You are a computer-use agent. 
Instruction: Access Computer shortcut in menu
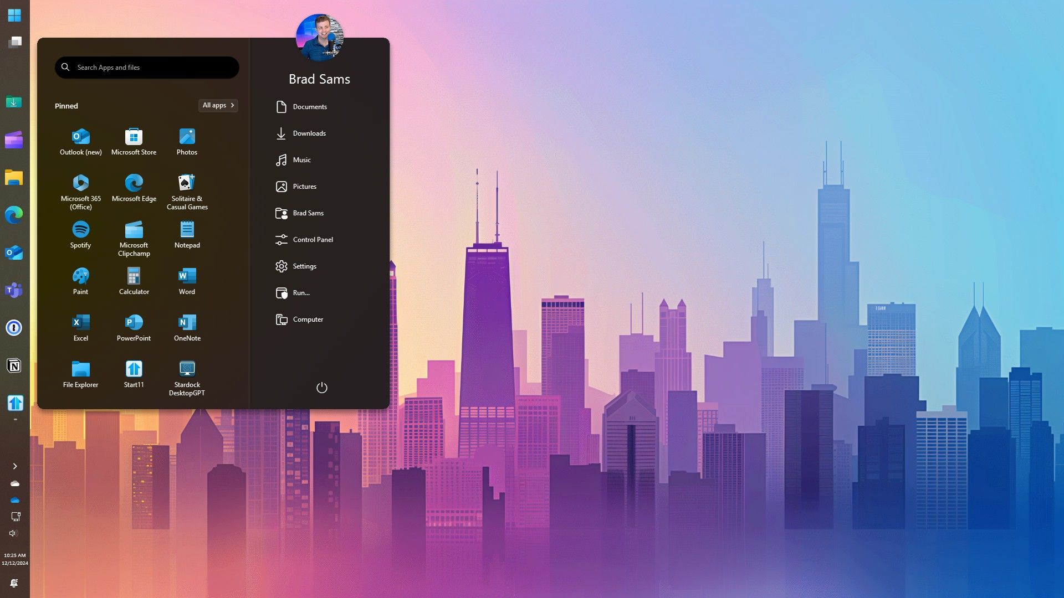click(308, 319)
